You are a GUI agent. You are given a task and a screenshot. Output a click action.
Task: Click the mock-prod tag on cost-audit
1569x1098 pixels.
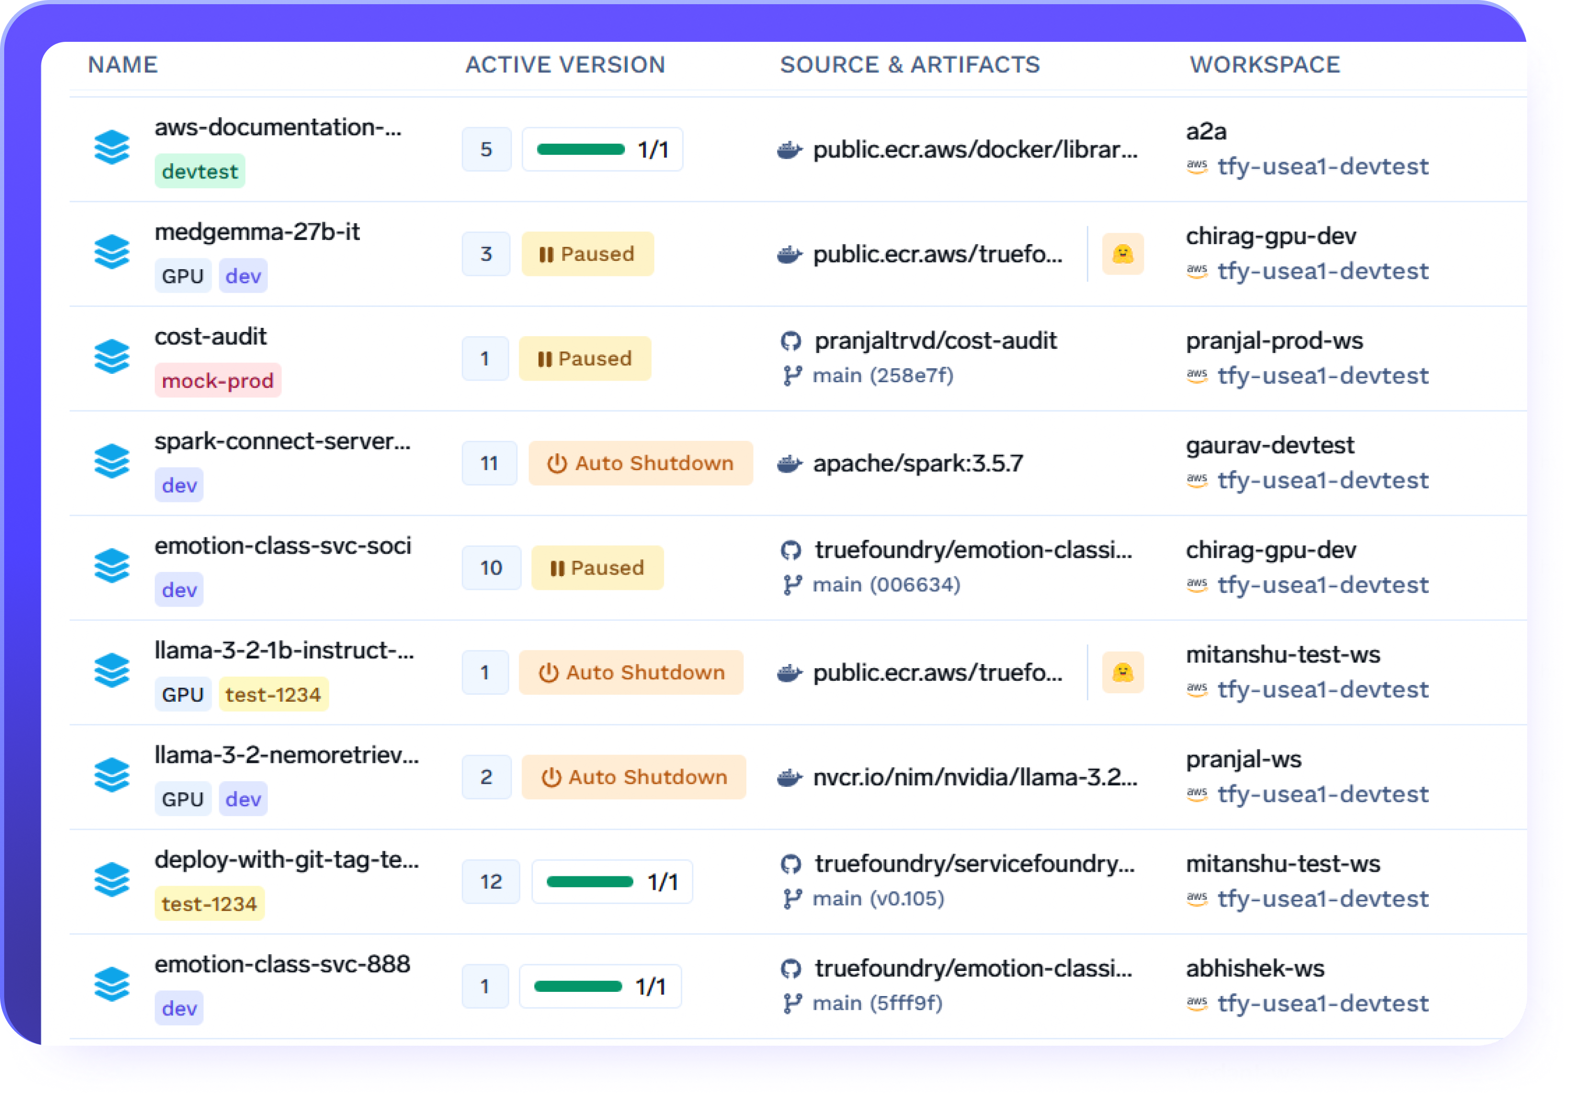point(218,380)
